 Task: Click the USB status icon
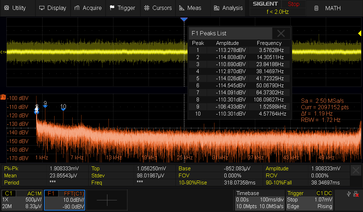click(x=348, y=194)
